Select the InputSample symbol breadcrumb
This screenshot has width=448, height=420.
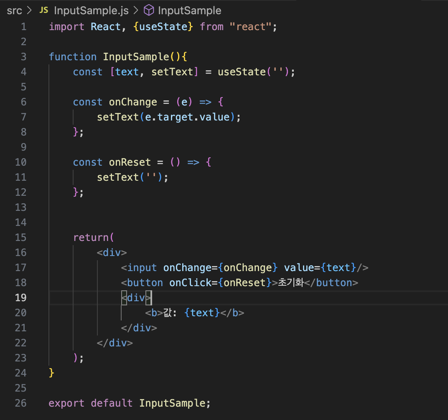(189, 10)
